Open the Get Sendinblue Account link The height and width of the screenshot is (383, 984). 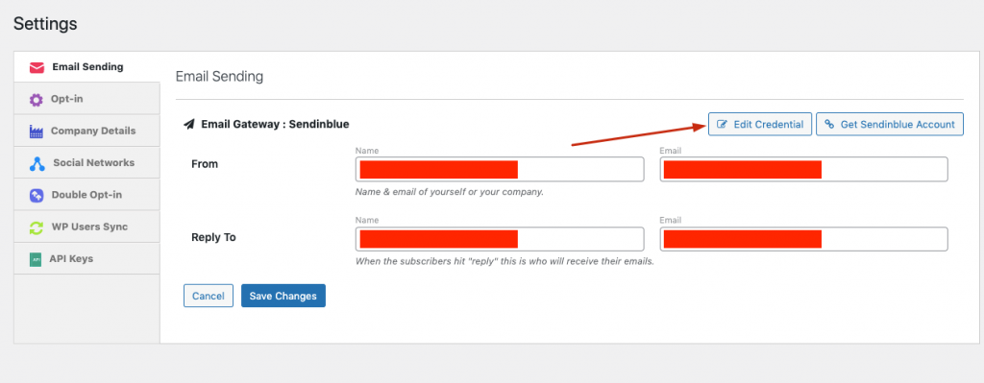pyautogui.click(x=890, y=124)
